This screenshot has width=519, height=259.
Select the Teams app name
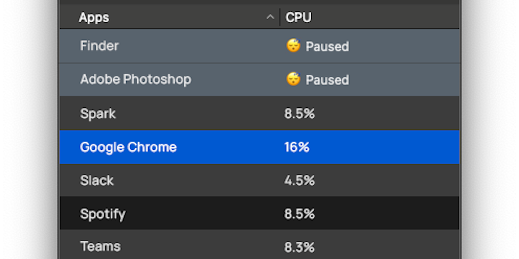click(x=100, y=247)
